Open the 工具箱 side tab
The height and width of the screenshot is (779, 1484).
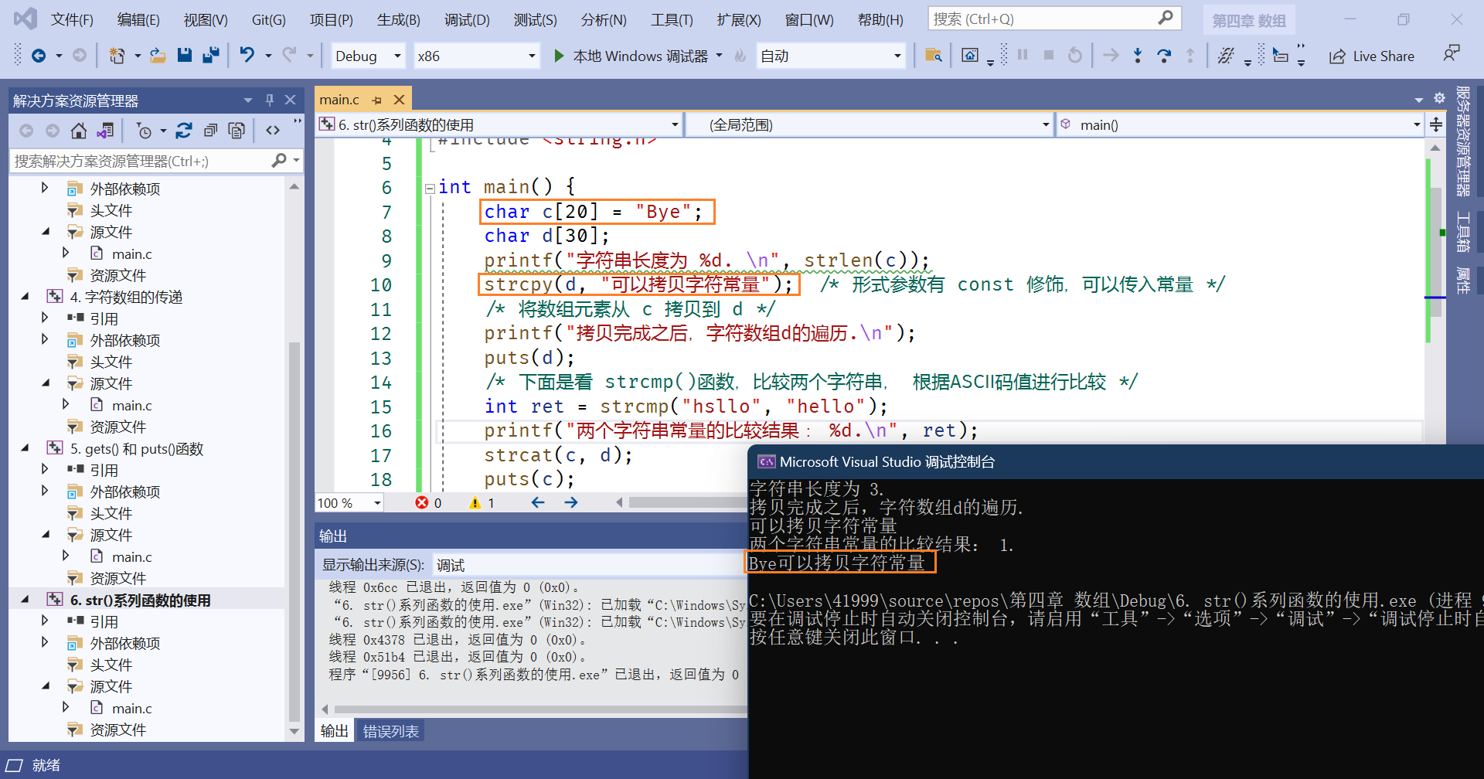[1463, 232]
